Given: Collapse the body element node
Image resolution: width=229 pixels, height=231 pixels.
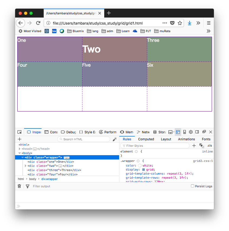Looking at the screenshot, I should [19, 153].
